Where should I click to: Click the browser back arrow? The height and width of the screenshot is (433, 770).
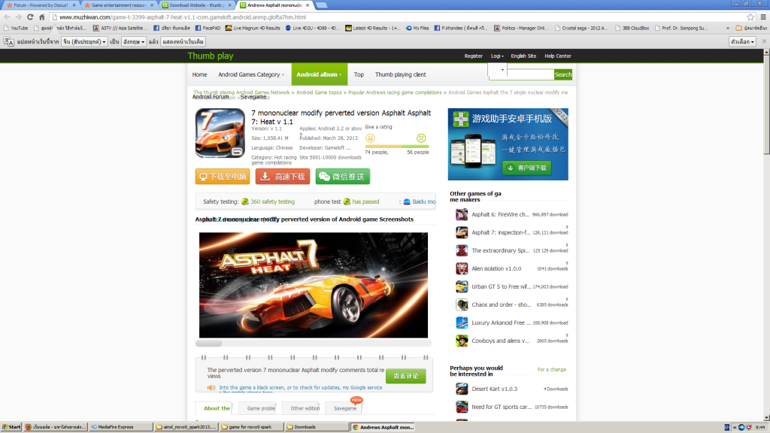tap(7, 17)
